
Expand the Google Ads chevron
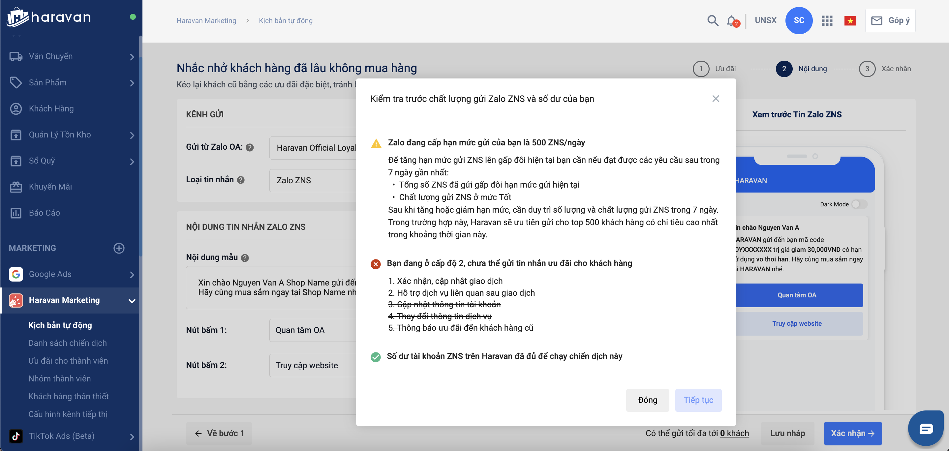[132, 275]
